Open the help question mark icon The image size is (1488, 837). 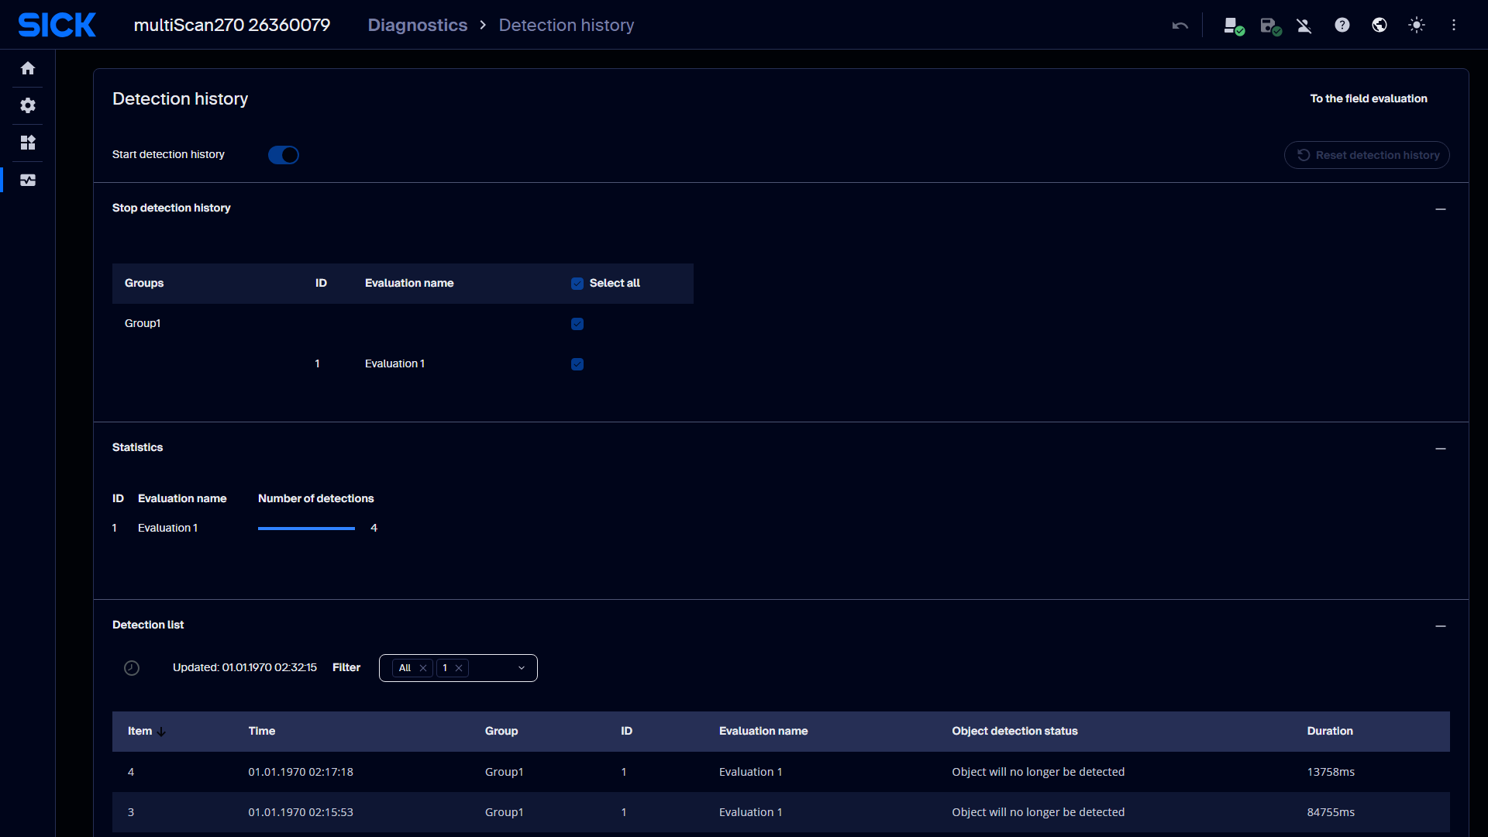tap(1342, 25)
